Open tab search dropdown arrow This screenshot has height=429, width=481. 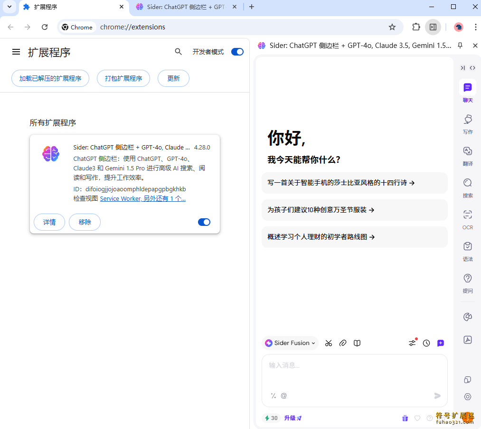coord(9,7)
